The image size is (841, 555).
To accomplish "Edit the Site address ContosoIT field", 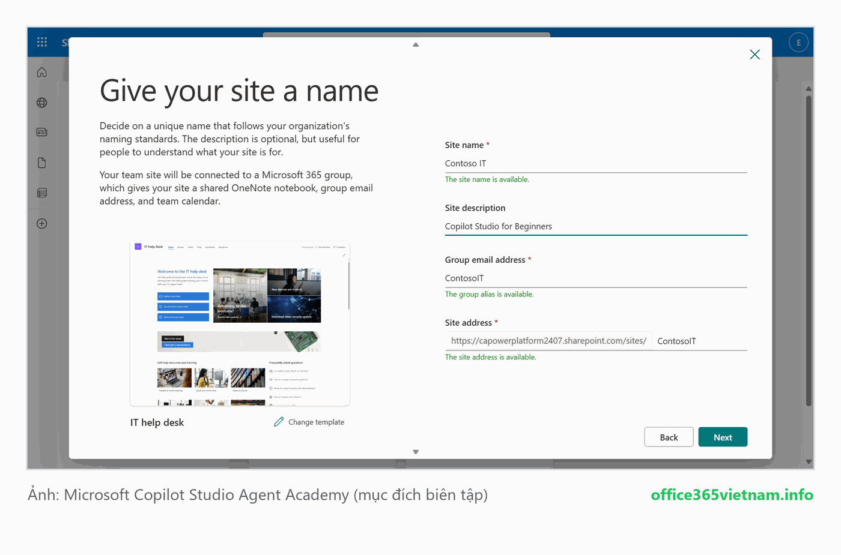I will point(700,341).
